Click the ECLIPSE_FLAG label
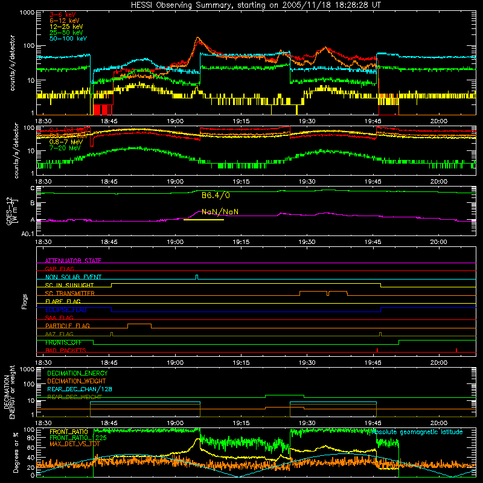 coord(66,310)
